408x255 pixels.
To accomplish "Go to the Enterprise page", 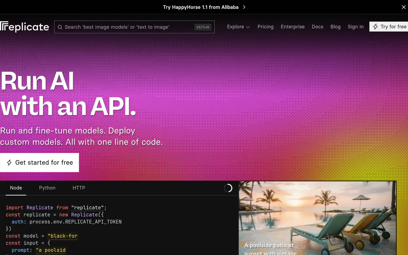I will (293, 27).
